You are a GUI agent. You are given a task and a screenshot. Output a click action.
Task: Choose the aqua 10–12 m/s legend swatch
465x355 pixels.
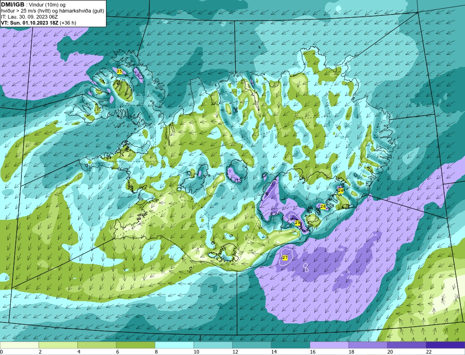[213, 345]
